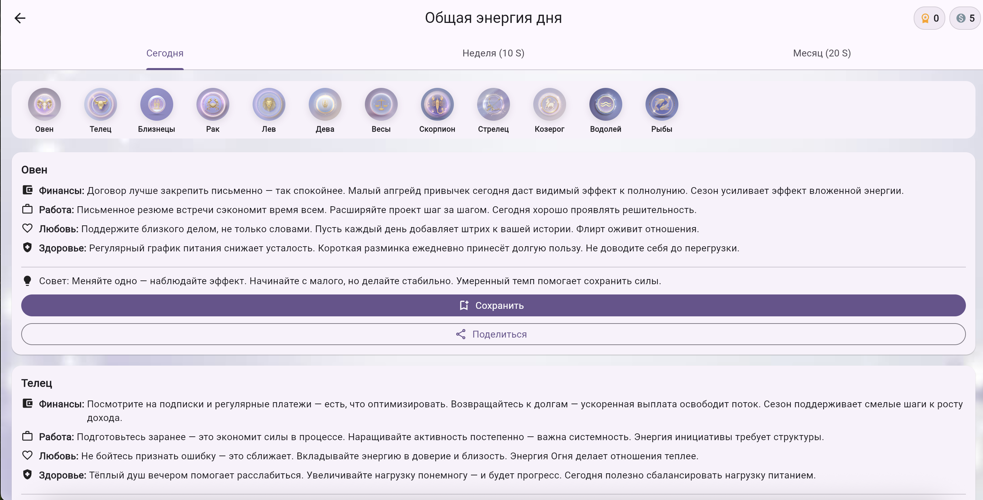Click the Здоровье shield icon for Овен
Image resolution: width=983 pixels, height=500 pixels.
[27, 248]
